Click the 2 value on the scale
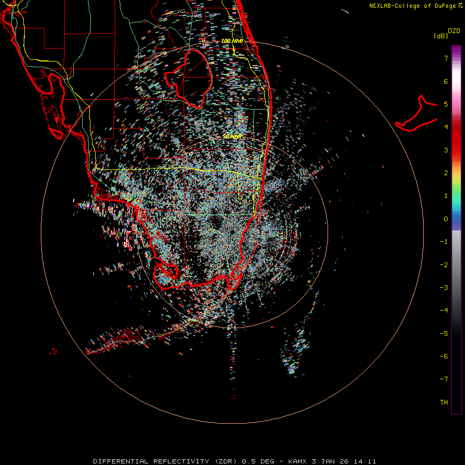Screen dimensions: 465x465 (446, 173)
